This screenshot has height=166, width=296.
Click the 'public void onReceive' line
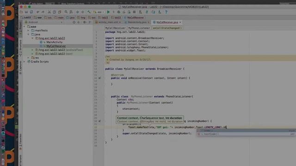click(x=150, y=78)
